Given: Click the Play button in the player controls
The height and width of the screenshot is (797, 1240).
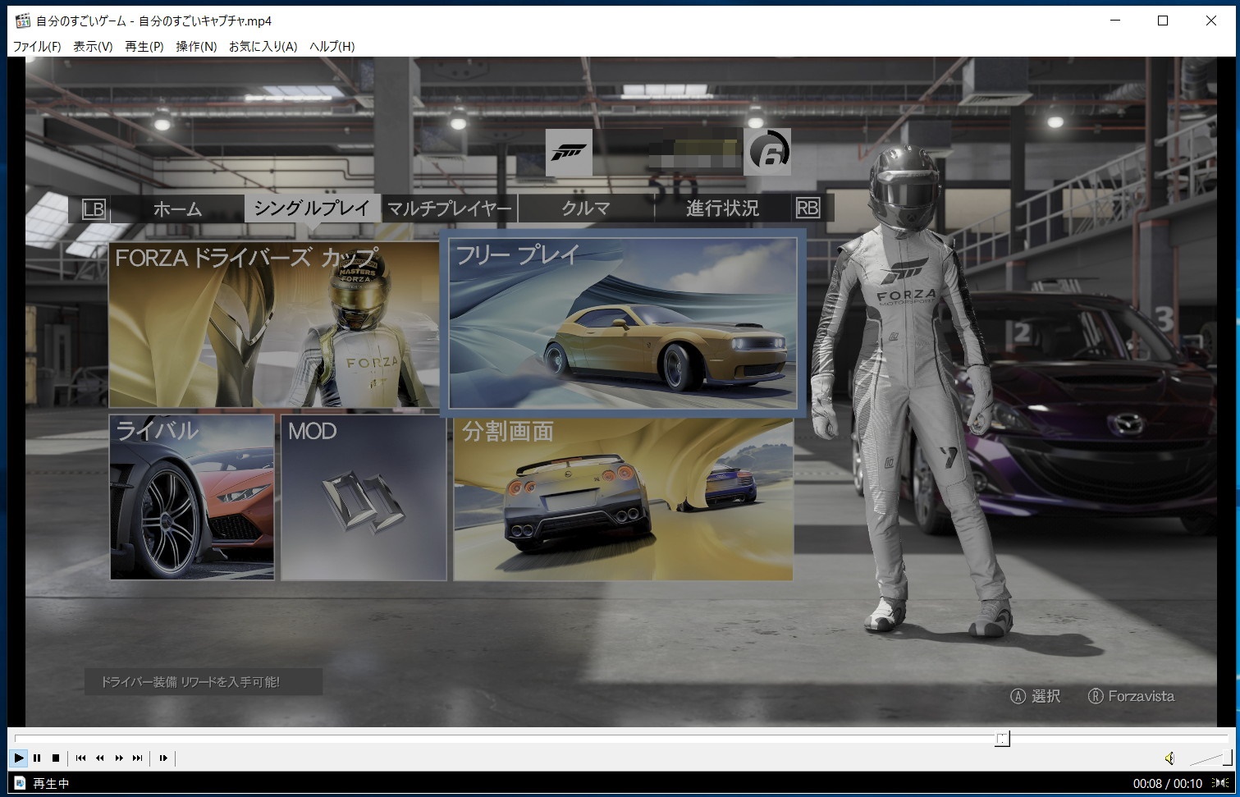Looking at the screenshot, I should pos(19,758).
